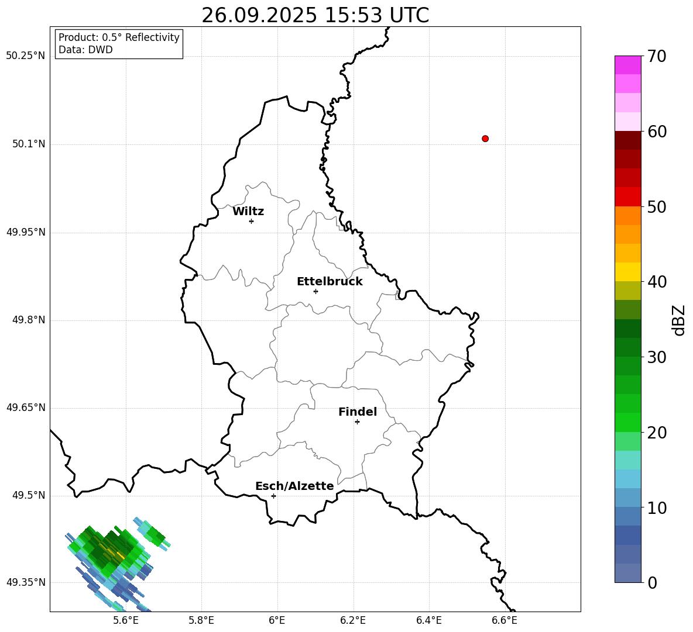Screen dimensions: 693x632
Task: Select the Esch/Alzette city label
Action: click(x=294, y=486)
